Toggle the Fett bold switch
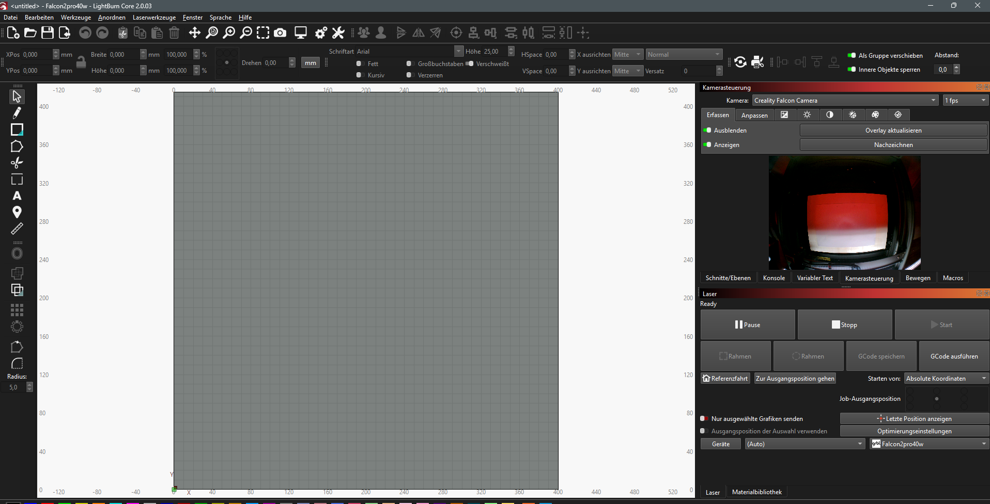Image resolution: width=990 pixels, height=504 pixels. click(360, 63)
